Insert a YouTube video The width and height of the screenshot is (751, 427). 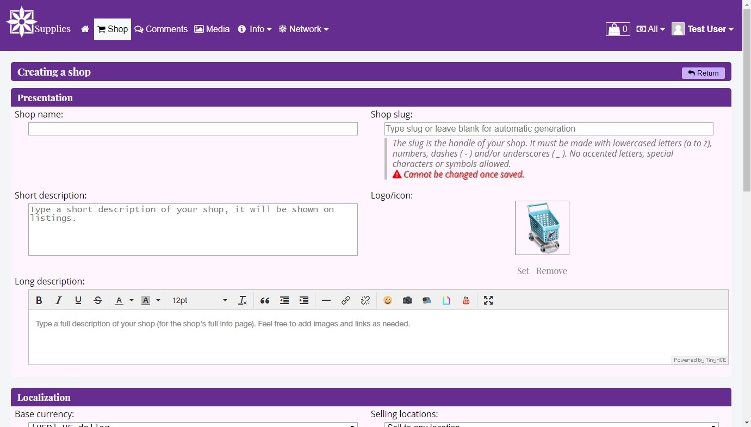[466, 300]
